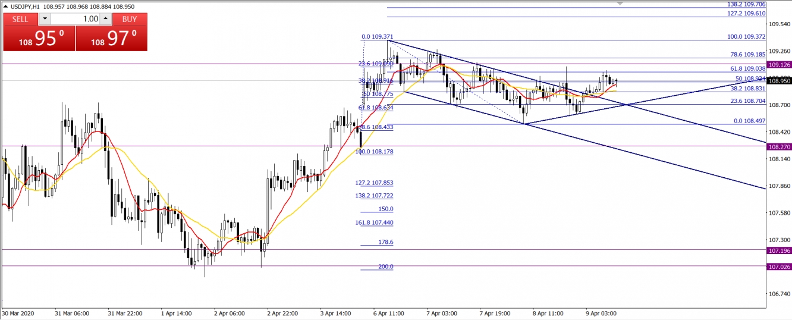Image resolution: width=792 pixels, height=320 pixels.
Task: Select the 107.026 price axis label
Action: coord(779,266)
